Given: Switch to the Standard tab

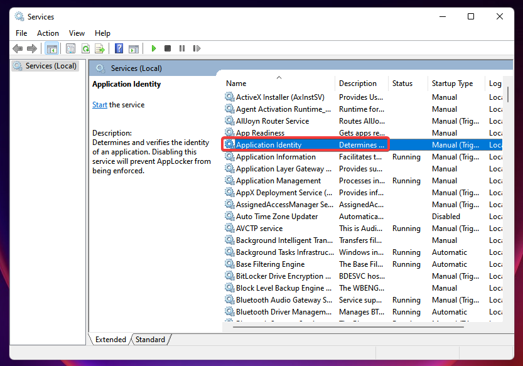Looking at the screenshot, I should [x=151, y=339].
